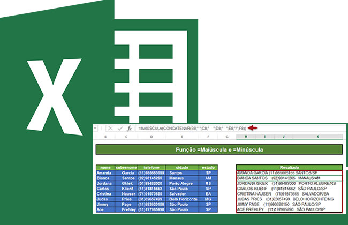Click the 'ACE FREHLEY' result cell
348x225 pixels.
(290, 209)
